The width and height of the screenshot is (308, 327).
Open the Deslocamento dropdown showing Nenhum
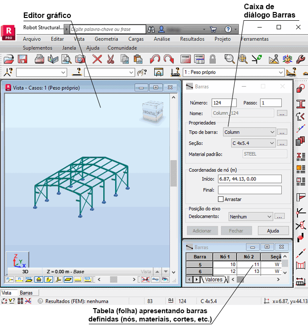(x=250, y=216)
